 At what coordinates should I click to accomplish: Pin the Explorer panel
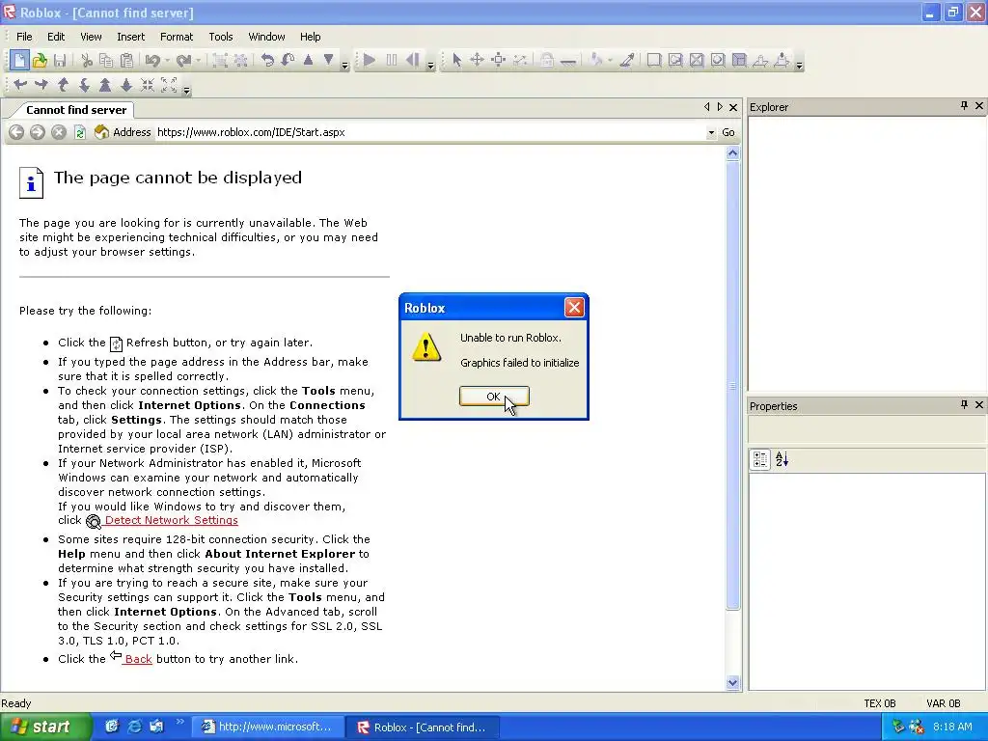[964, 106]
